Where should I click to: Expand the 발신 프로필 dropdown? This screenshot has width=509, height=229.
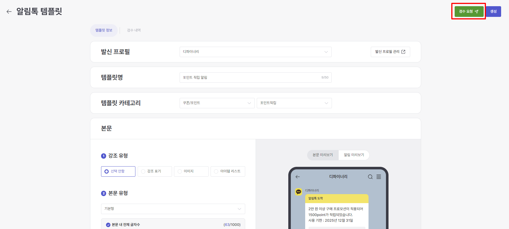[255, 52]
